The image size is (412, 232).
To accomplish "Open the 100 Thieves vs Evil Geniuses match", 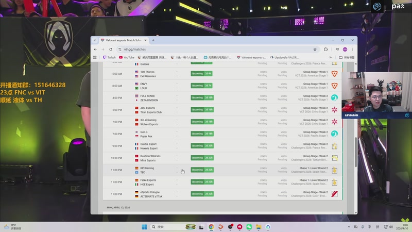I will coord(222,74).
